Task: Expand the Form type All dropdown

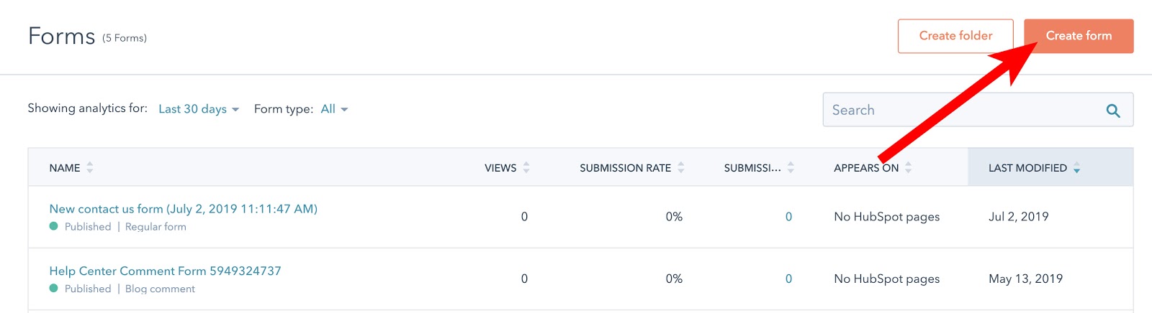Action: coord(334,109)
